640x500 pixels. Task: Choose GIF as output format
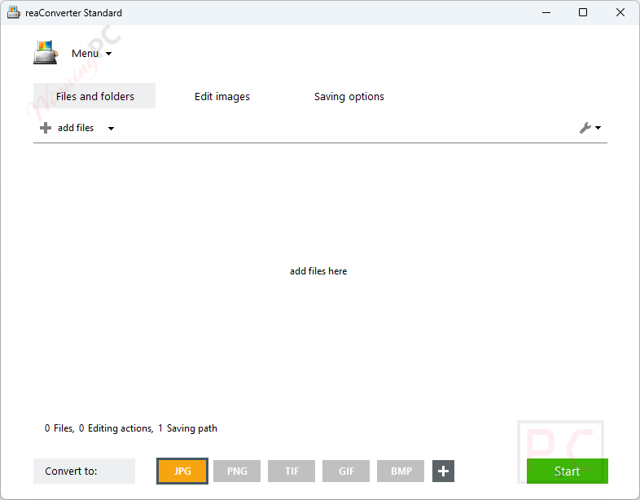point(346,471)
